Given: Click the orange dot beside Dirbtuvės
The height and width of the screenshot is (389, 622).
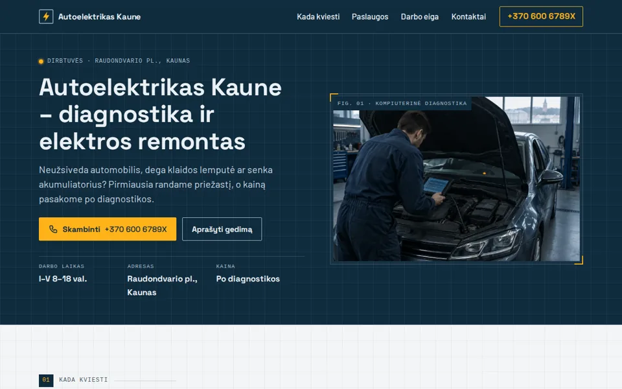Looking at the screenshot, I should click(x=41, y=61).
